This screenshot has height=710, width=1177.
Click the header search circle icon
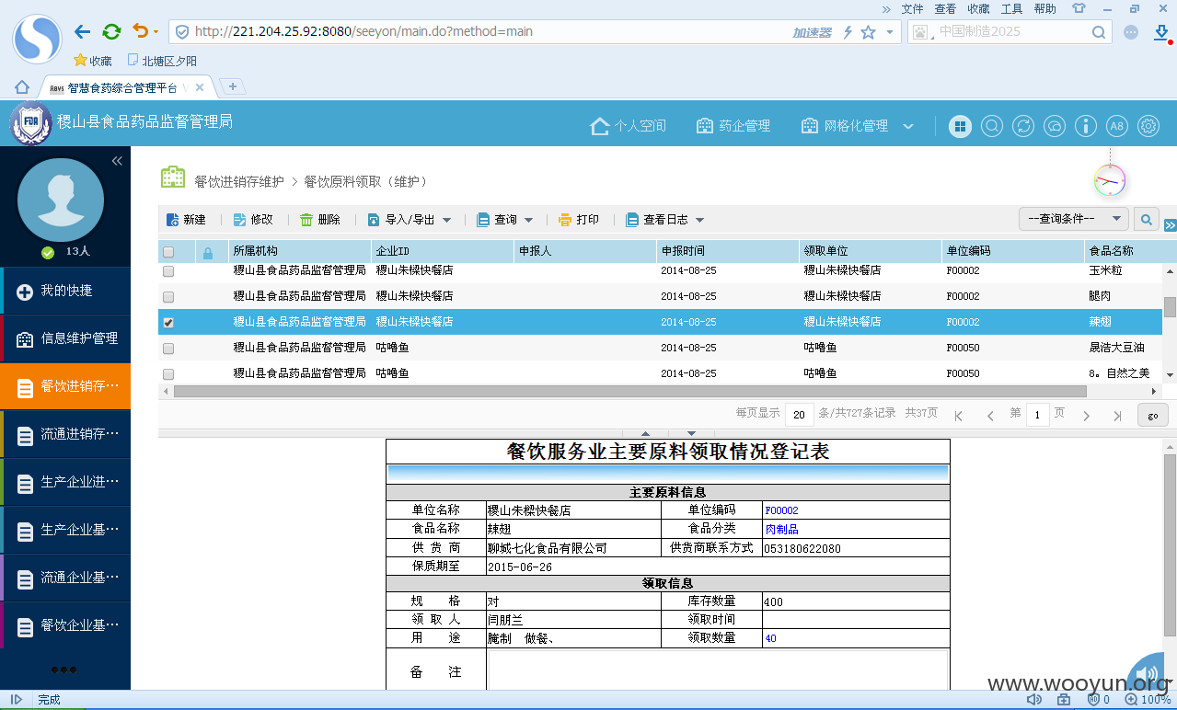tap(991, 126)
